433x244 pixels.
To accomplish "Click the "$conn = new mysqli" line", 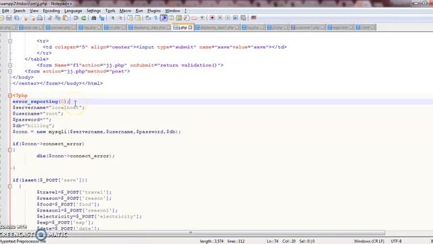I will coord(97,131).
